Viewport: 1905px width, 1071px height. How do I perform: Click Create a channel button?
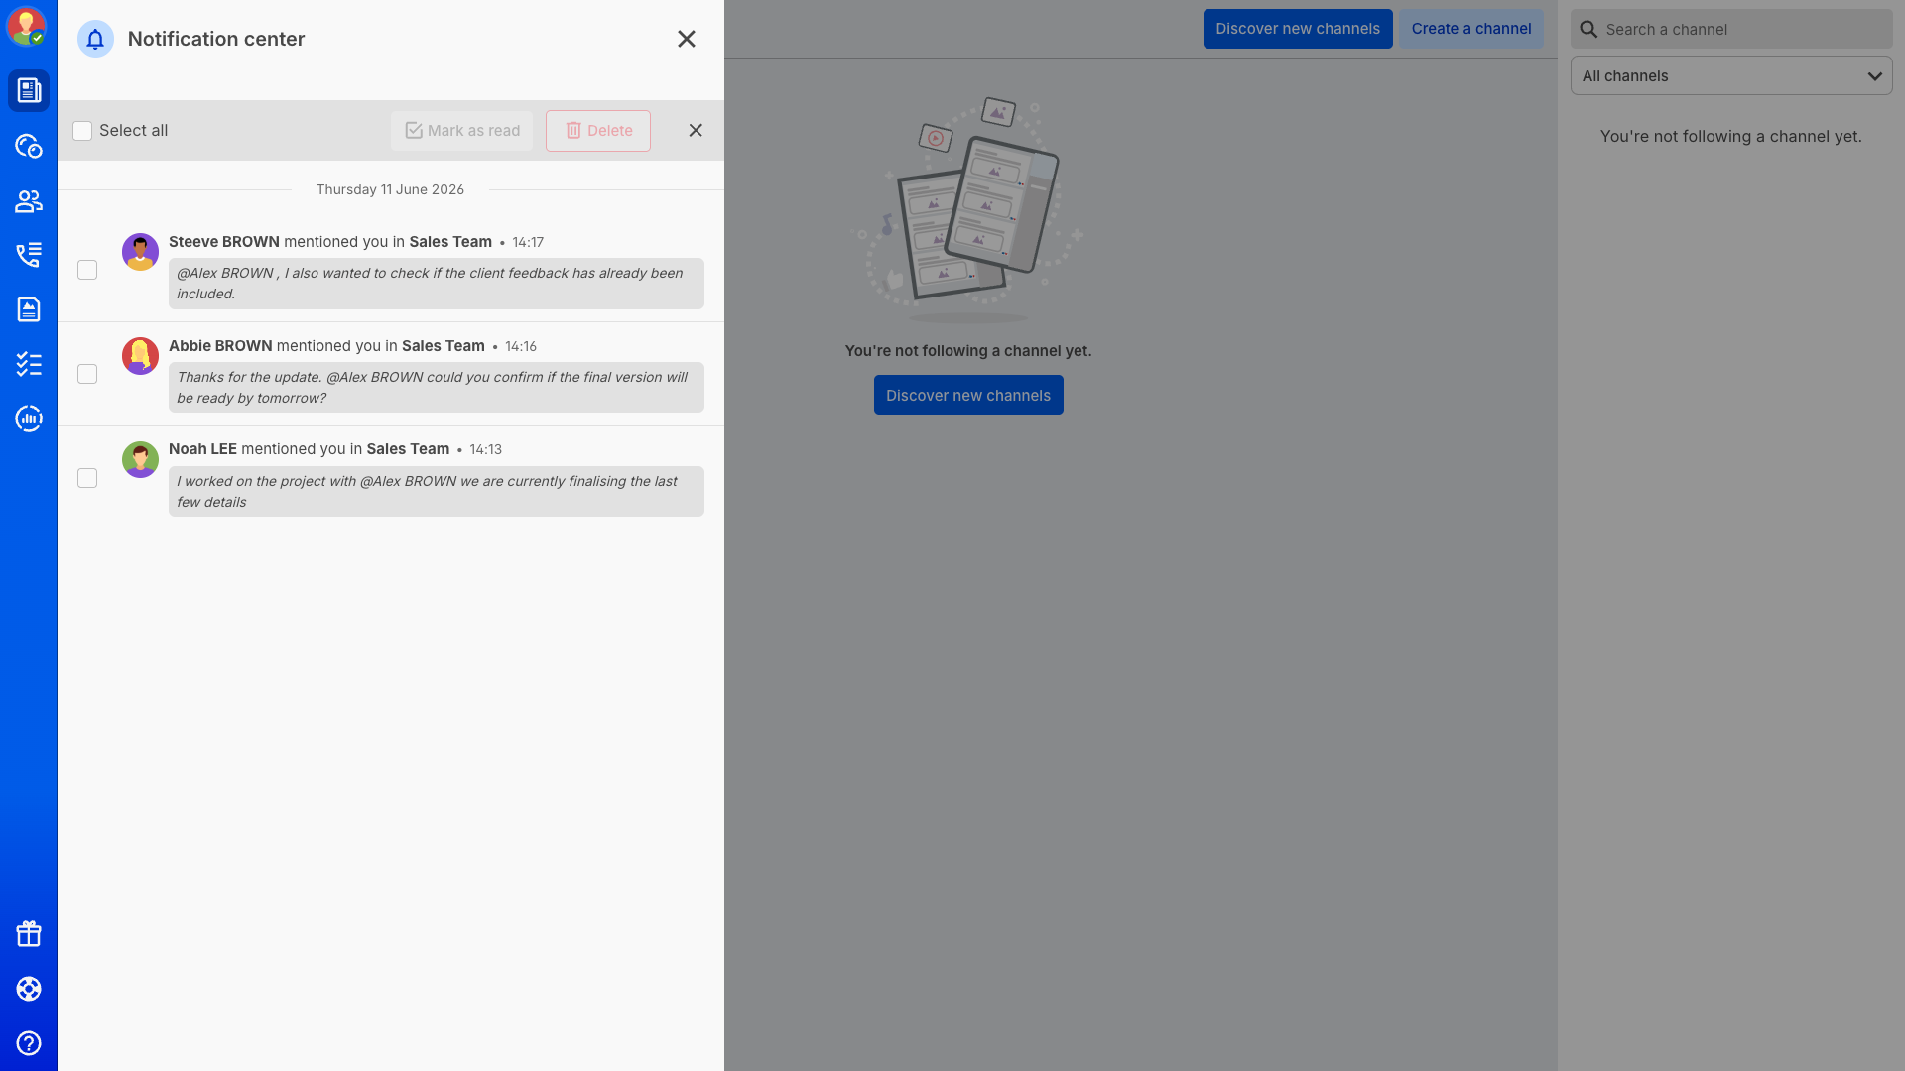click(1471, 29)
